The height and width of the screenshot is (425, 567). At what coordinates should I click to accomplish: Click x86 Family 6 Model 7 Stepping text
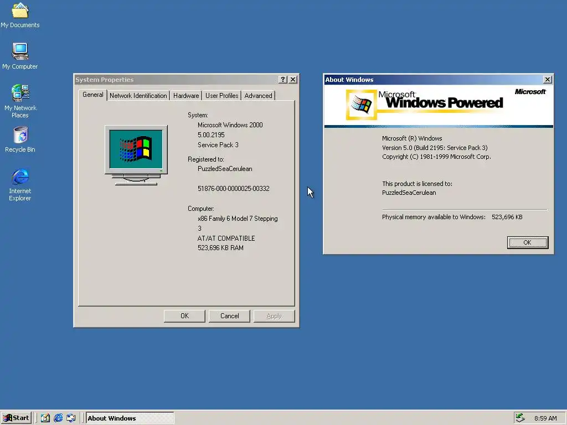pos(238,219)
